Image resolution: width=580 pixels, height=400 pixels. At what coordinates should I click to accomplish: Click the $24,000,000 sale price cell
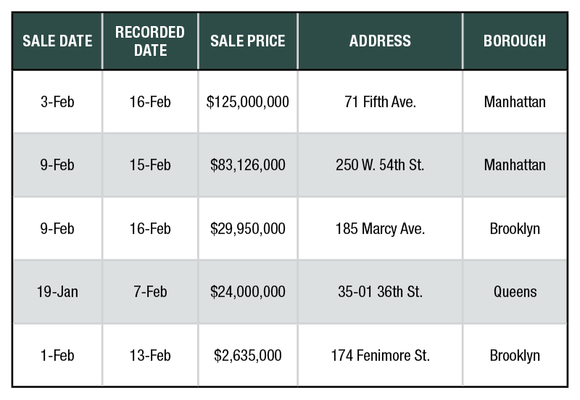[248, 292]
